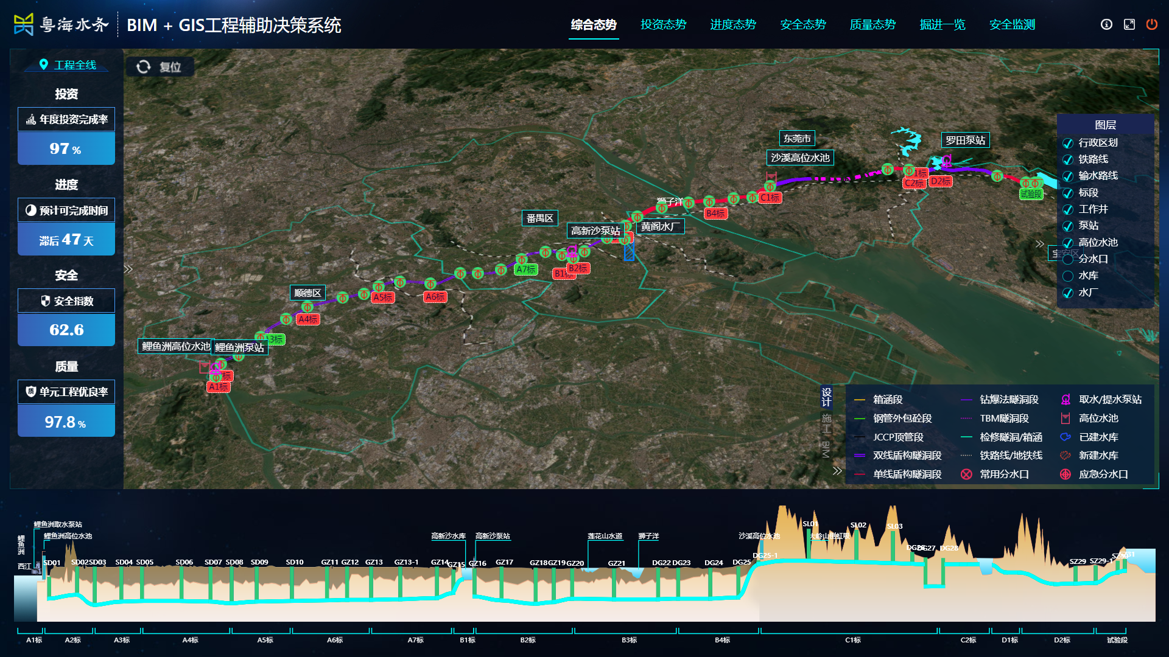Collapse the legend panel double arrow
1169x657 pixels.
pos(837,470)
